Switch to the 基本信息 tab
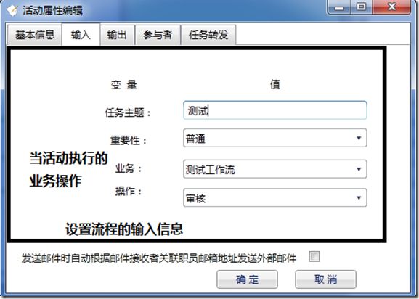The height and width of the screenshot is (299, 419). pos(34,35)
